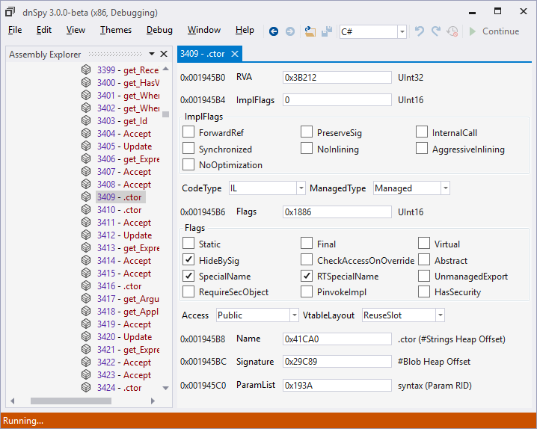Open the CodeType IL dropdown
Viewport: 537px width, 429px height.
click(301, 188)
